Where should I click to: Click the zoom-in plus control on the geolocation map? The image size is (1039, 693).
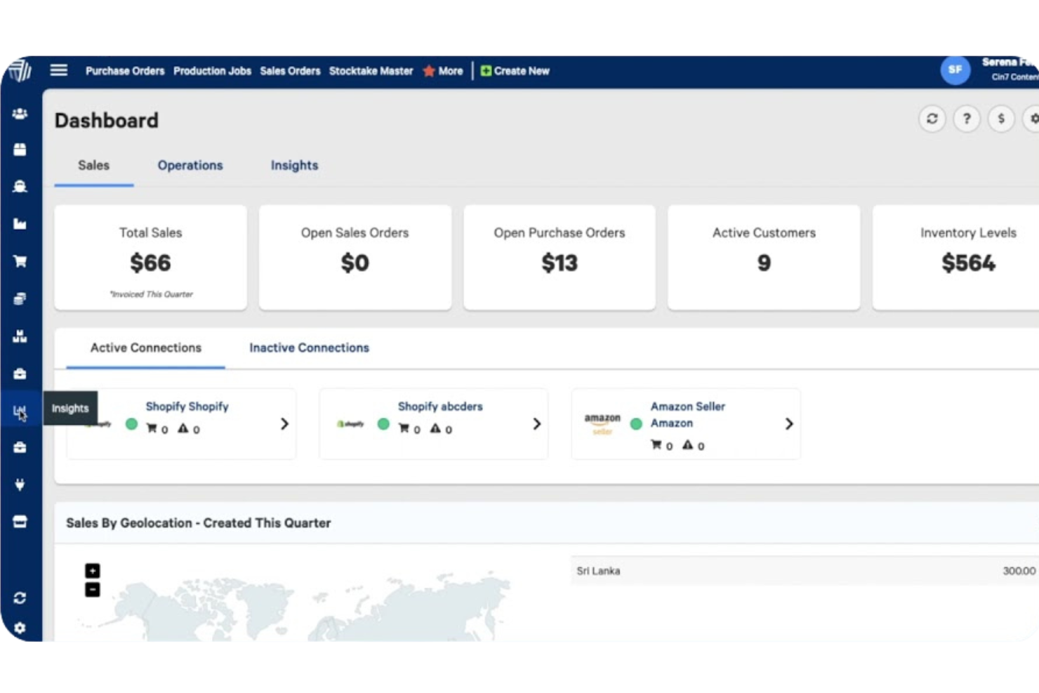click(92, 571)
